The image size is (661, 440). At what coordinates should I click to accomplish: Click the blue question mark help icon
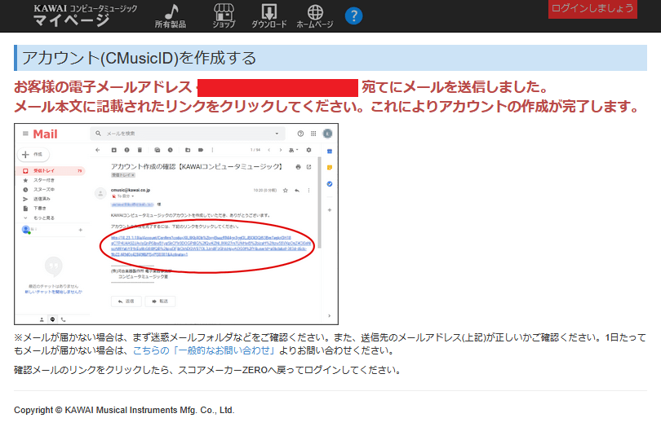click(x=353, y=15)
